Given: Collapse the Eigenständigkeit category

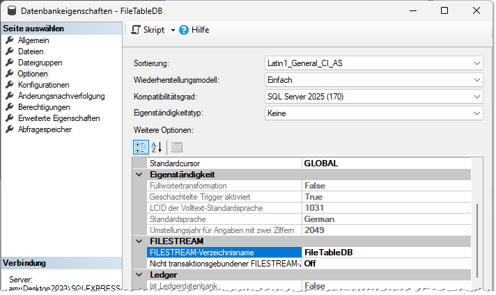Looking at the screenshot, I should click(x=139, y=175).
